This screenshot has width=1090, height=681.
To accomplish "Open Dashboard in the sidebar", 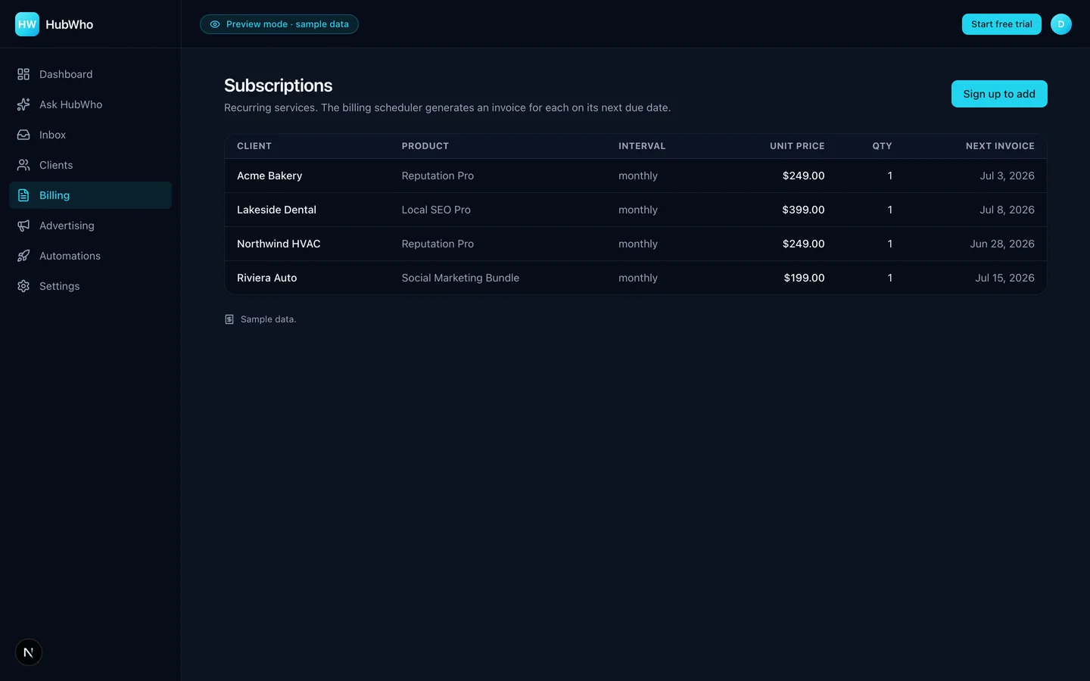I will point(90,74).
